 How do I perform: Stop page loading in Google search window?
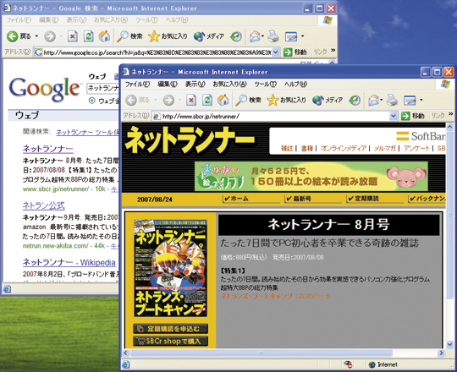pyautogui.click(x=72, y=36)
